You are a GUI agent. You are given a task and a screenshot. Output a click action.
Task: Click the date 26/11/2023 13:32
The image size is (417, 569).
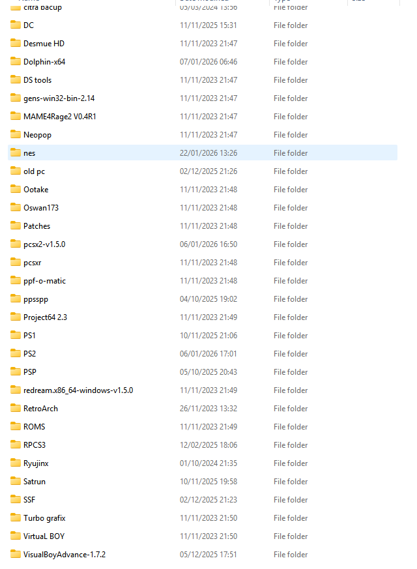[208, 409]
